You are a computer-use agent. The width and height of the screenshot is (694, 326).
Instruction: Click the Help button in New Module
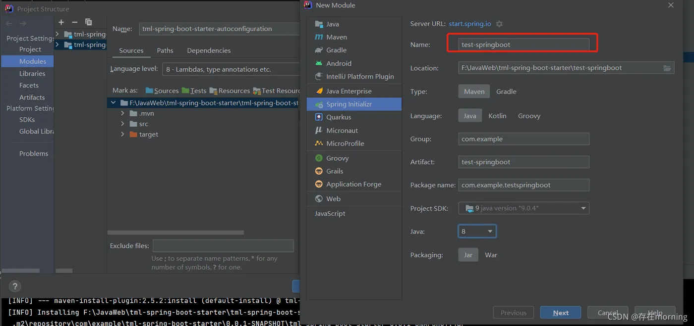[655, 313]
